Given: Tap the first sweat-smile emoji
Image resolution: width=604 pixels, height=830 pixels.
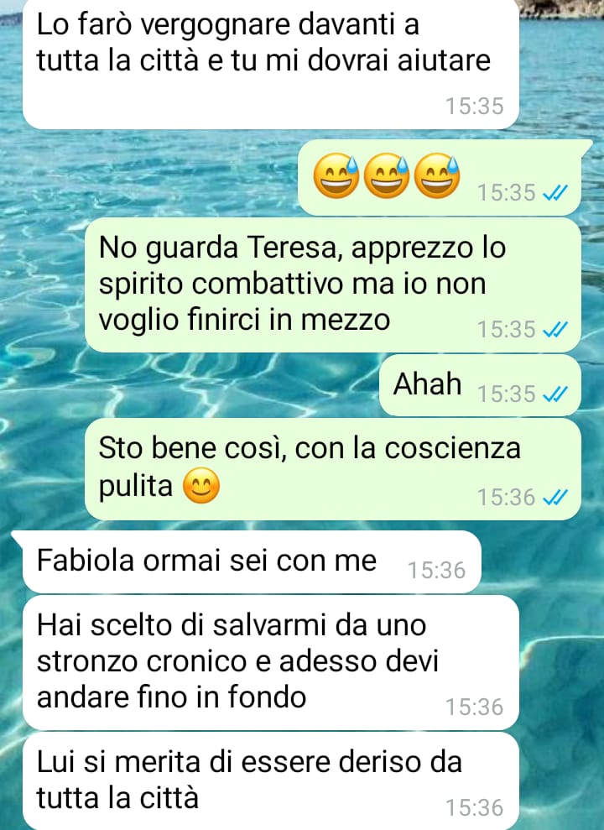Looking at the screenshot, I should coord(336,175).
